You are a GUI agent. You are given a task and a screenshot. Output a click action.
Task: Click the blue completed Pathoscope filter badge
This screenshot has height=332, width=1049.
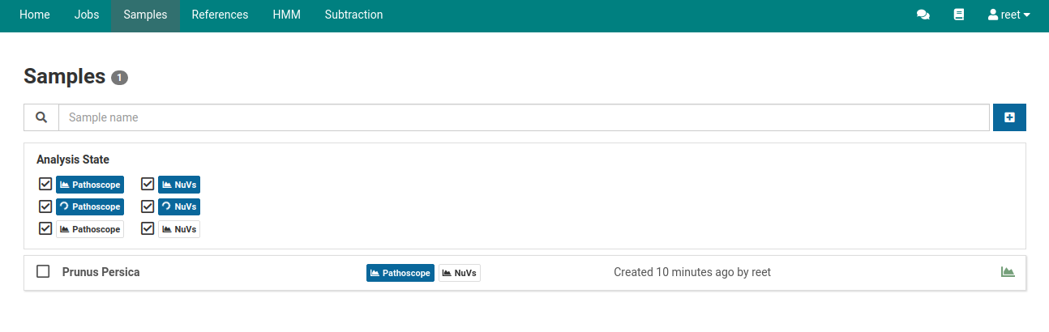[x=90, y=185]
